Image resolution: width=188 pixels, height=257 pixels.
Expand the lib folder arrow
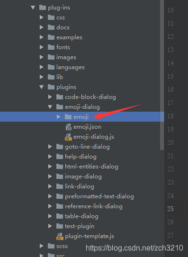(42, 77)
